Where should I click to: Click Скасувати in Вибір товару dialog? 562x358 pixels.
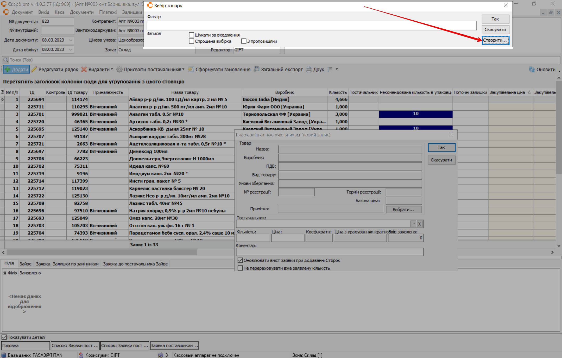(x=495, y=30)
